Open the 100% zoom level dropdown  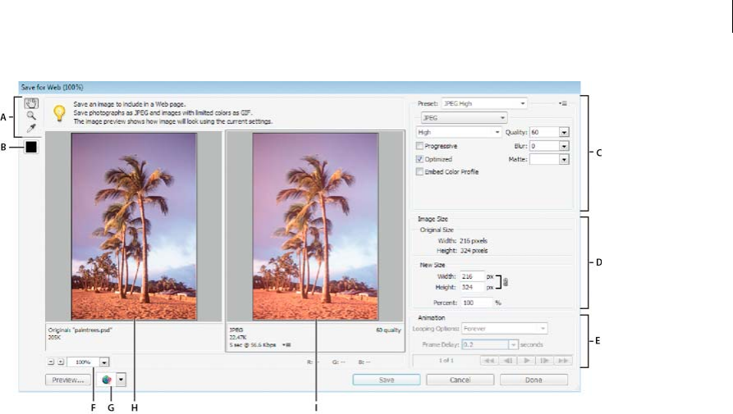104,362
